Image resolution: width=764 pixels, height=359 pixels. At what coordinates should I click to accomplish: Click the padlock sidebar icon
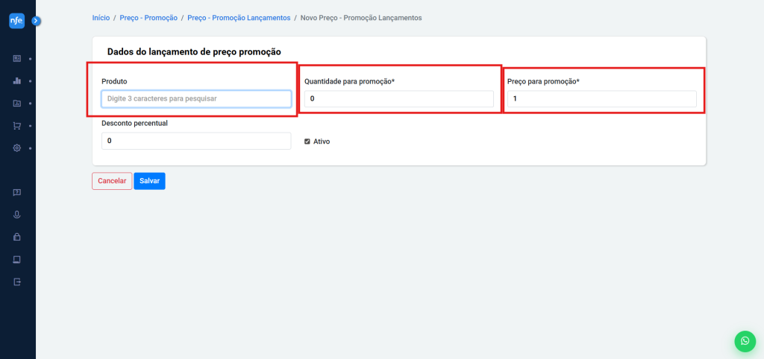point(17,237)
